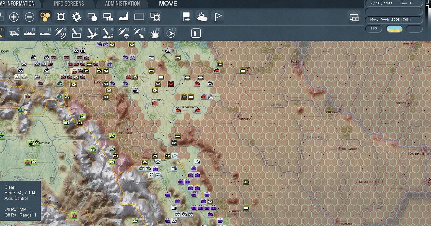Click the zoom out minus icon

[x=29, y=17]
